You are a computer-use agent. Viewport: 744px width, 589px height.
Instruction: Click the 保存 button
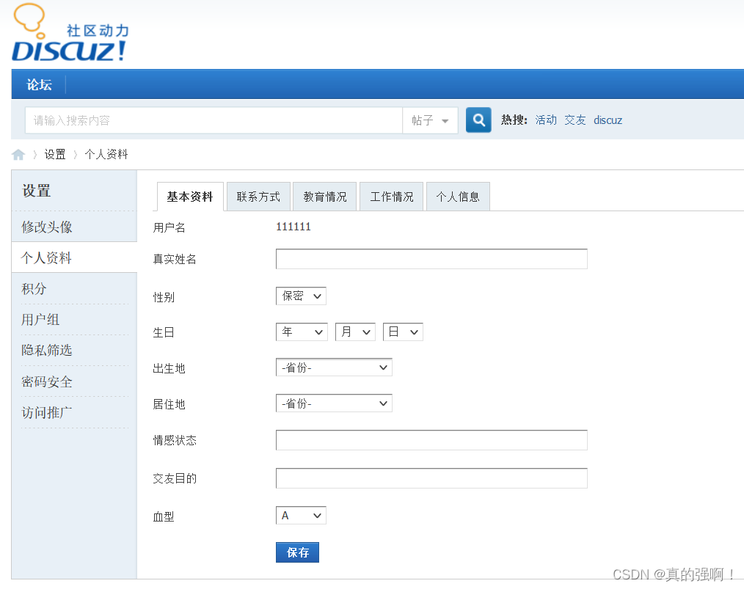tap(297, 552)
